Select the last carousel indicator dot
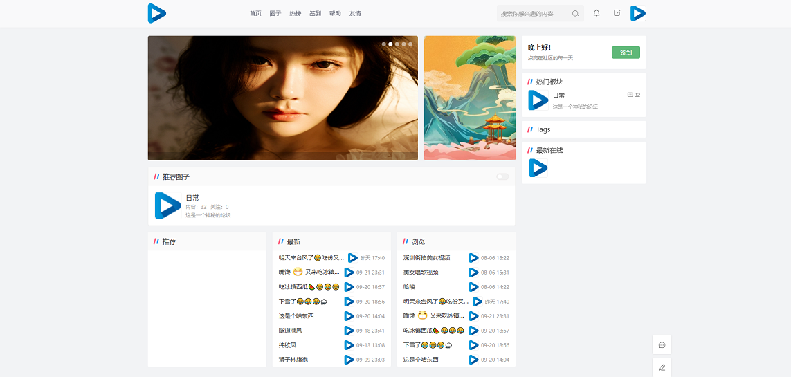The image size is (791, 377). click(x=410, y=44)
